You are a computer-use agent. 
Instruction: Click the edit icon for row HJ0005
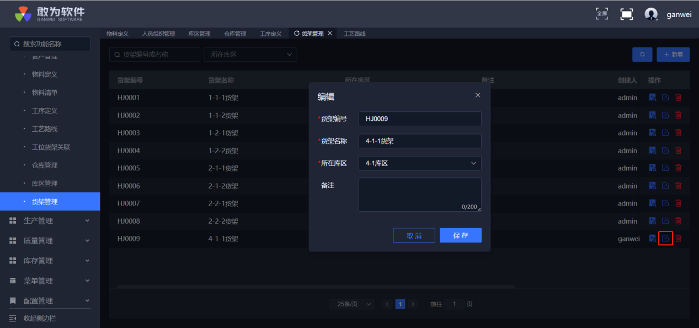(665, 168)
